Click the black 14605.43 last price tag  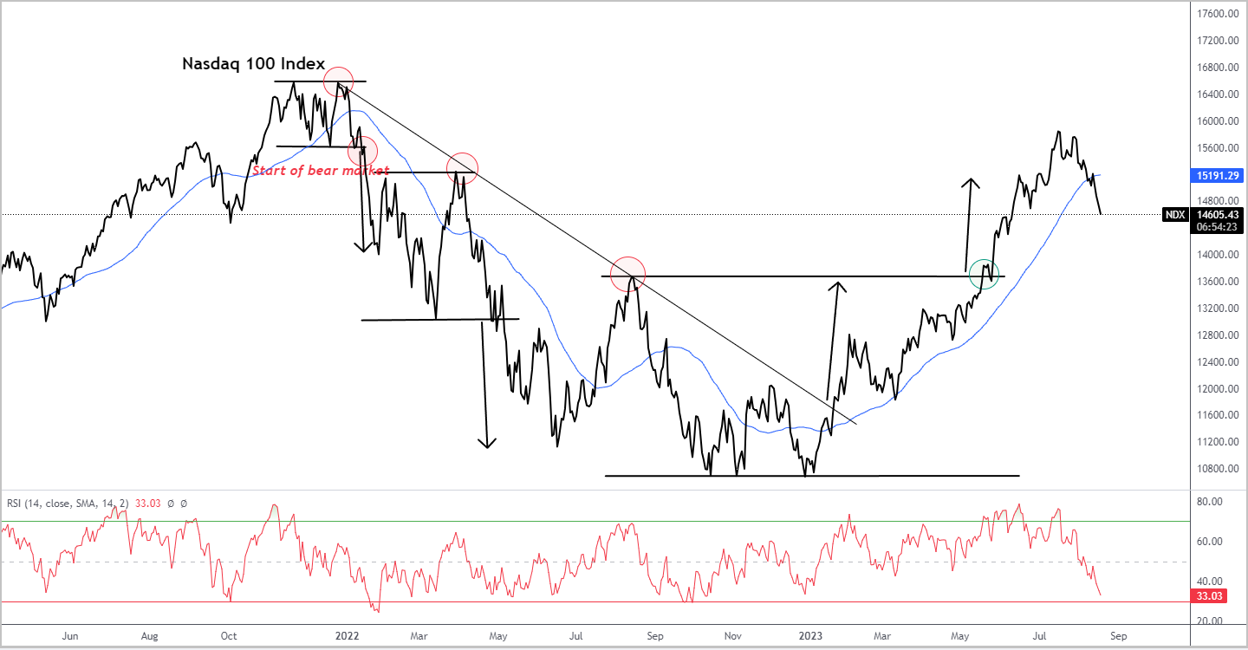[1218, 213]
